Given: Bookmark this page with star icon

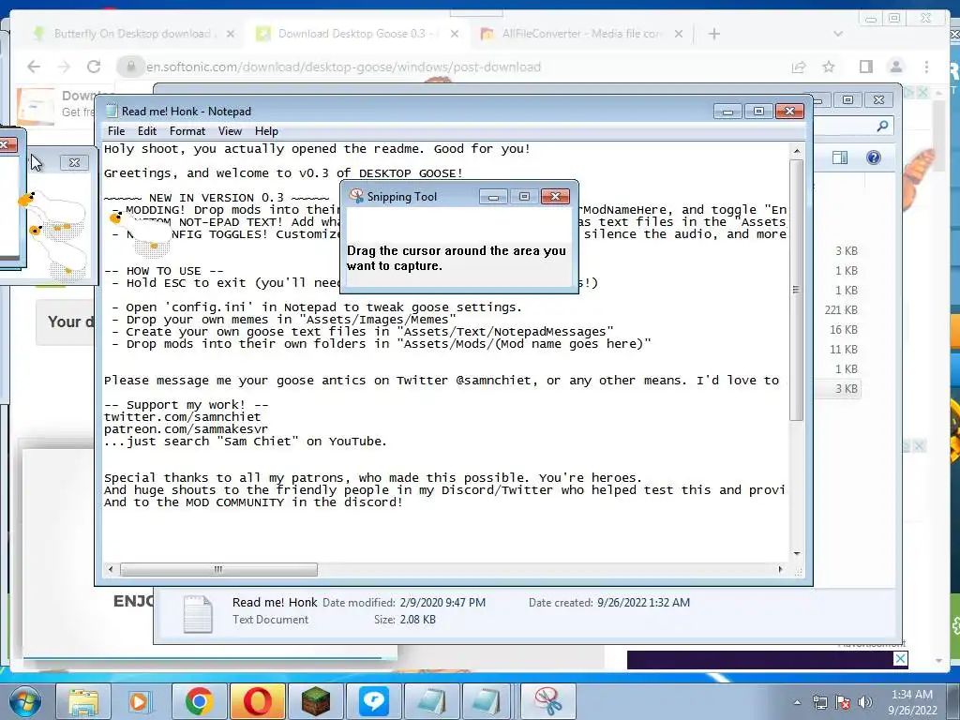Looking at the screenshot, I should (829, 67).
